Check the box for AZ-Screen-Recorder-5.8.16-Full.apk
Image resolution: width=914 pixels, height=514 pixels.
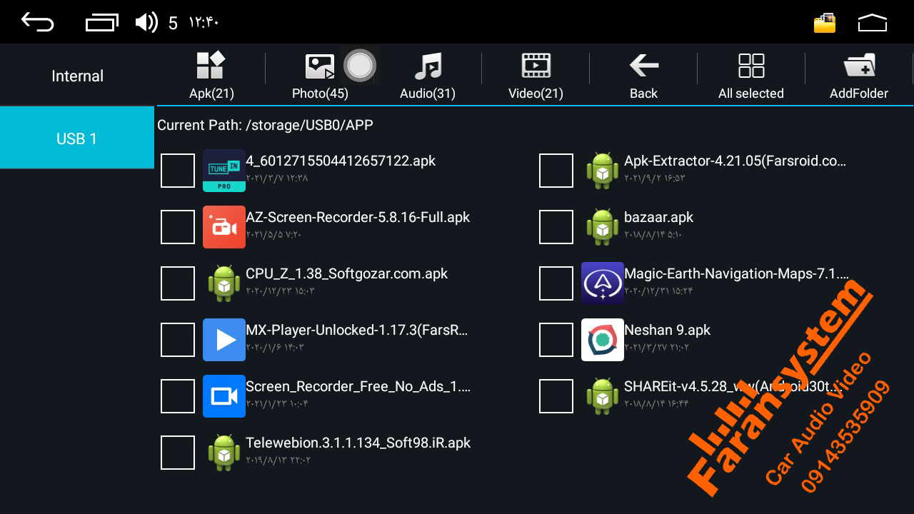[x=178, y=227]
